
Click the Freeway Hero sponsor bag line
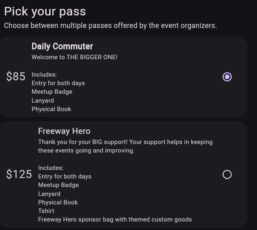click(115, 219)
